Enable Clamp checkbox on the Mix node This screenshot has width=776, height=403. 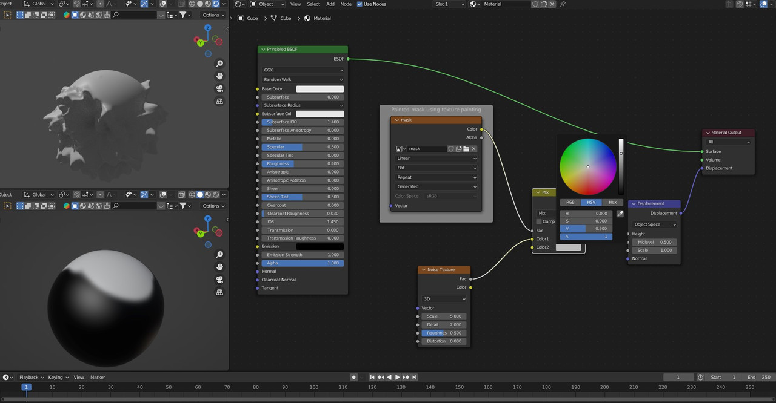pos(539,221)
